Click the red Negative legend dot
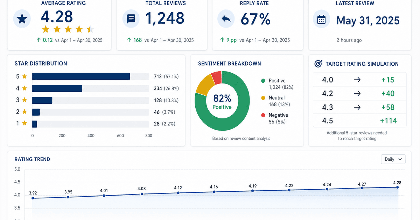The width and height of the screenshot is (420, 220). [x=263, y=116]
